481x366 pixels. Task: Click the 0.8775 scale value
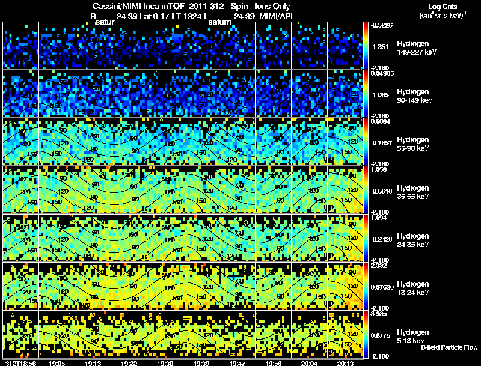[x=381, y=336]
